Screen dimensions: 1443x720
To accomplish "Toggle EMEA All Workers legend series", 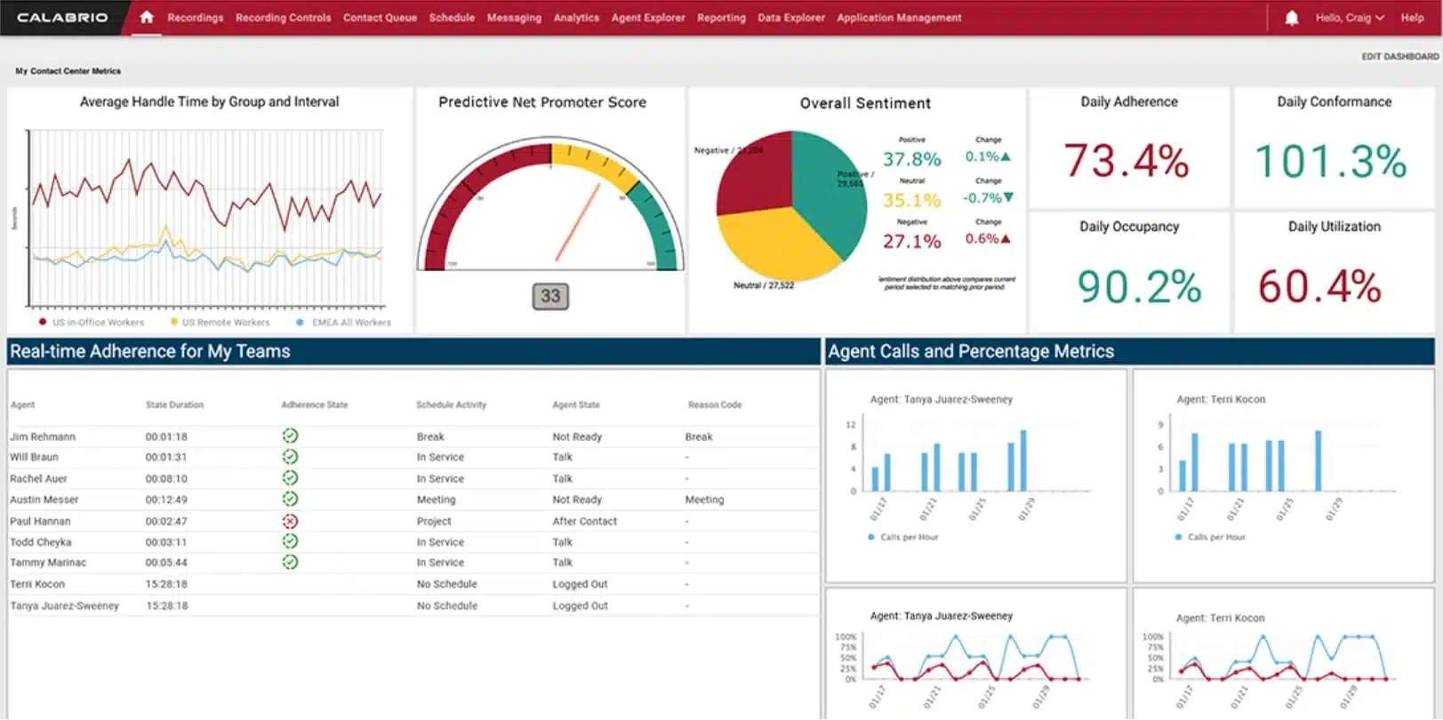I will 343,323.
